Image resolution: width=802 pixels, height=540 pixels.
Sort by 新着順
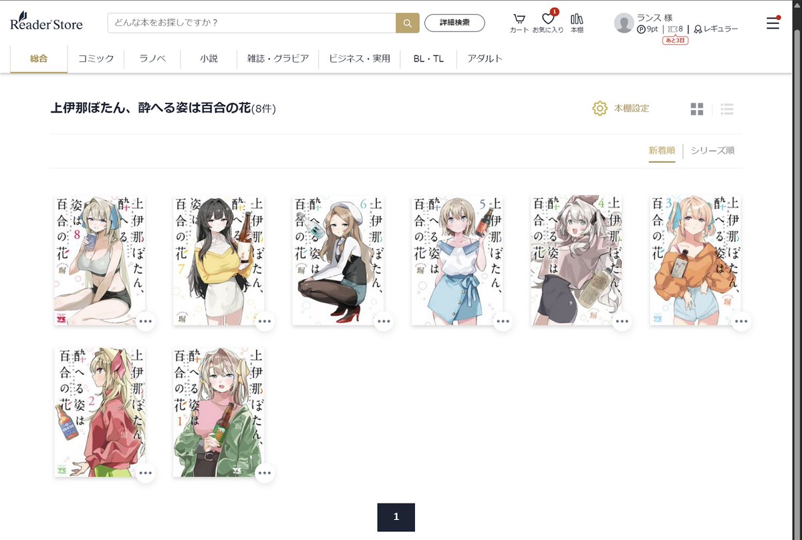pos(662,151)
